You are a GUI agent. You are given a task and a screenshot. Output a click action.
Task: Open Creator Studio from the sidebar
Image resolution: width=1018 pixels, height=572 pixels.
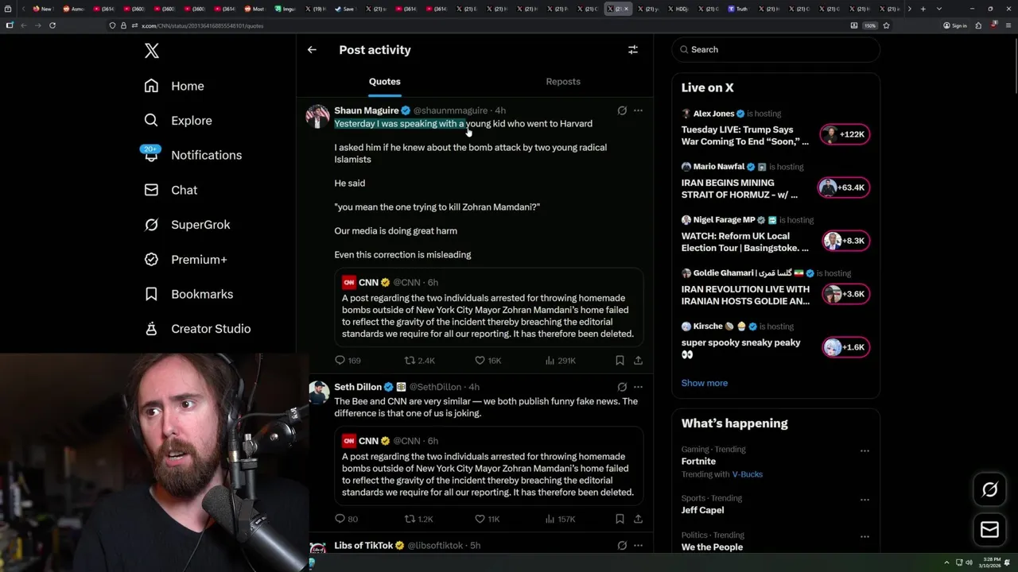point(197,329)
